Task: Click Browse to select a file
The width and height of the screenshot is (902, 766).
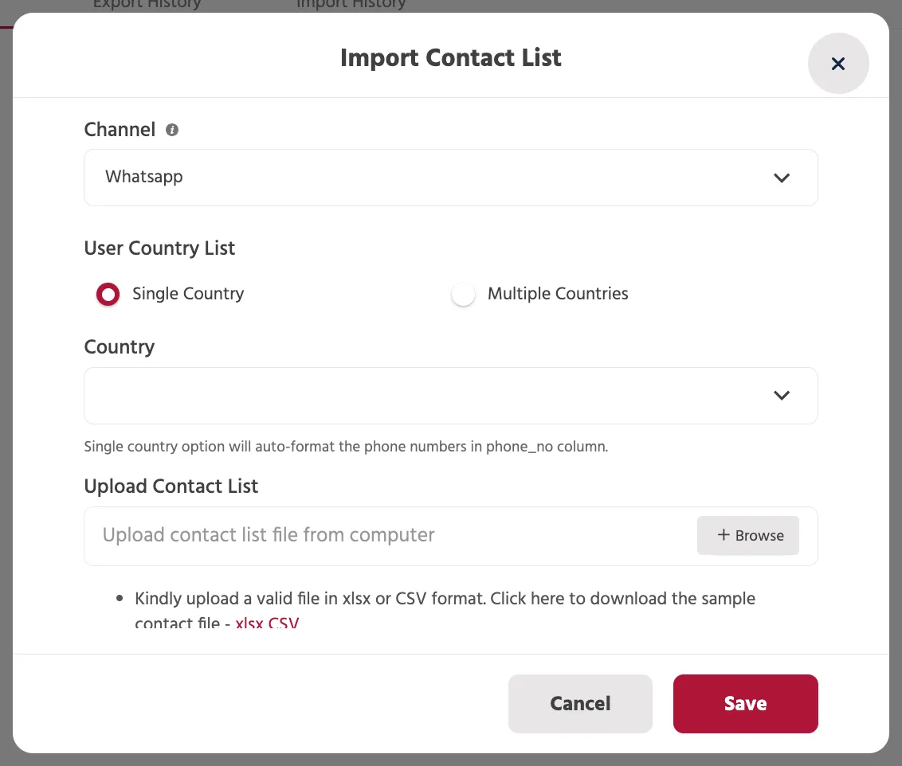Action: point(747,535)
